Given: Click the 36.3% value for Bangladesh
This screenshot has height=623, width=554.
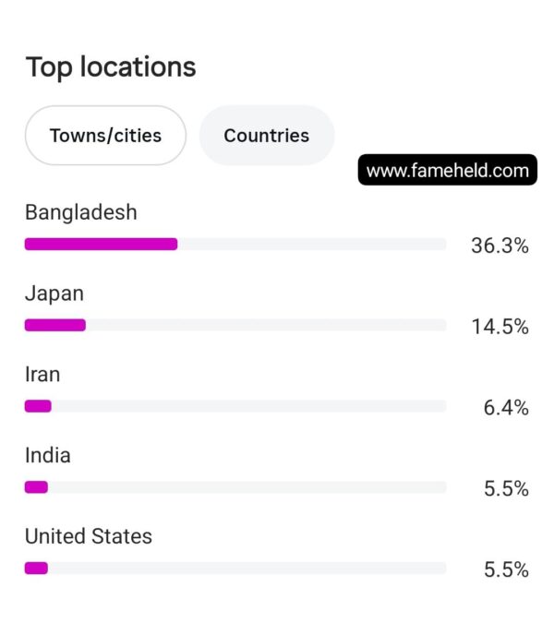Looking at the screenshot, I should click(500, 246).
